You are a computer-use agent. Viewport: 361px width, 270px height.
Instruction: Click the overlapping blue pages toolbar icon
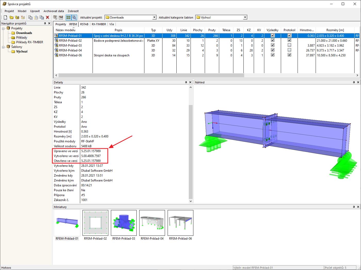coord(42,18)
